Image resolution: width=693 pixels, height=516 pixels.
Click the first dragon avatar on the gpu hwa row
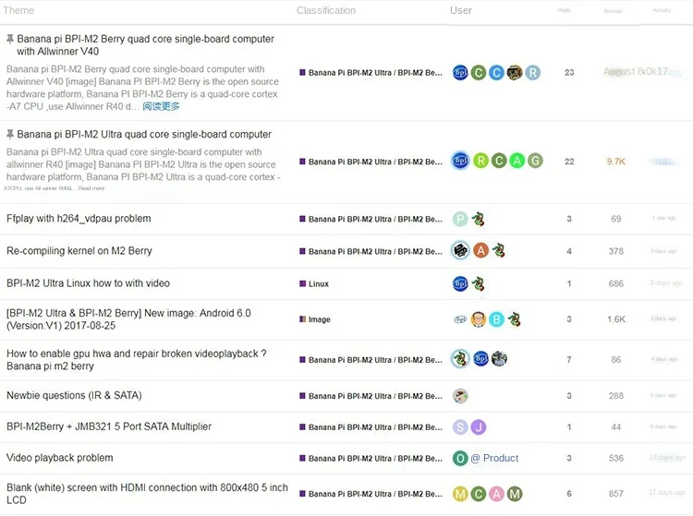460,359
